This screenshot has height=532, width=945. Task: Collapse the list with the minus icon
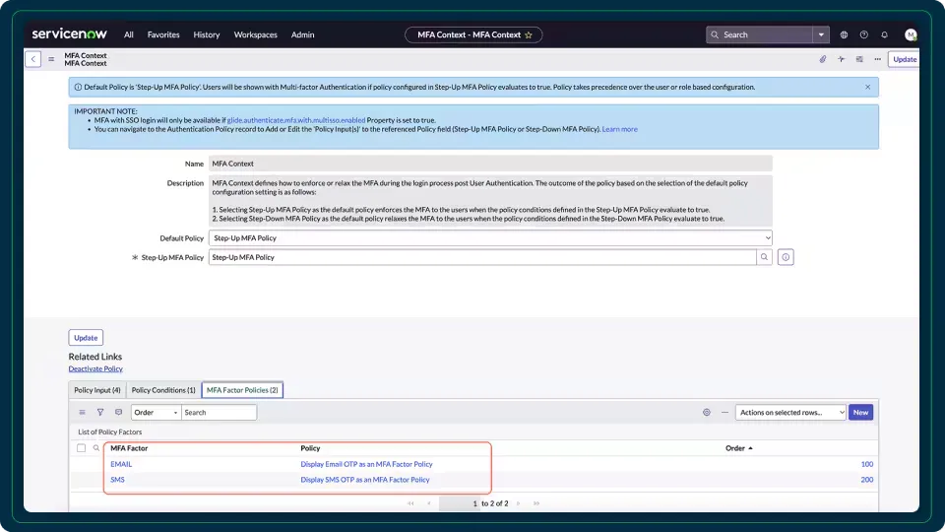point(724,413)
